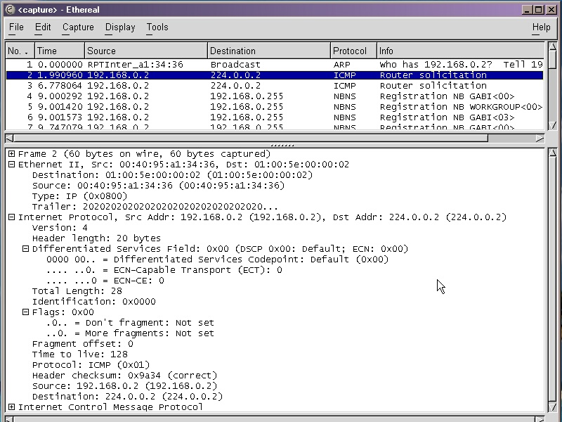Select the Time to live: 128 line
562x422 pixels.
pyautogui.click(x=79, y=354)
